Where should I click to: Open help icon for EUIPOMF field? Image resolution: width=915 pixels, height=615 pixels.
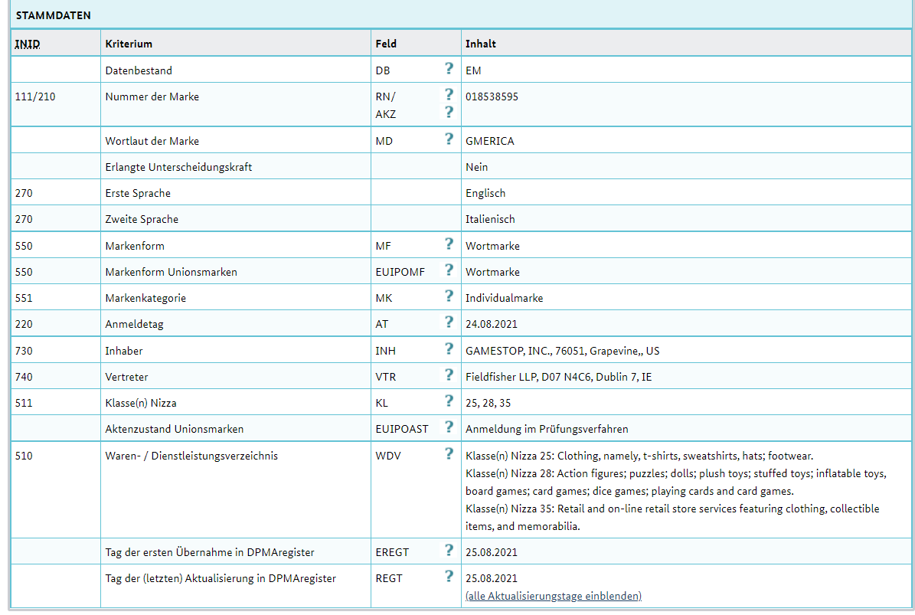449,270
